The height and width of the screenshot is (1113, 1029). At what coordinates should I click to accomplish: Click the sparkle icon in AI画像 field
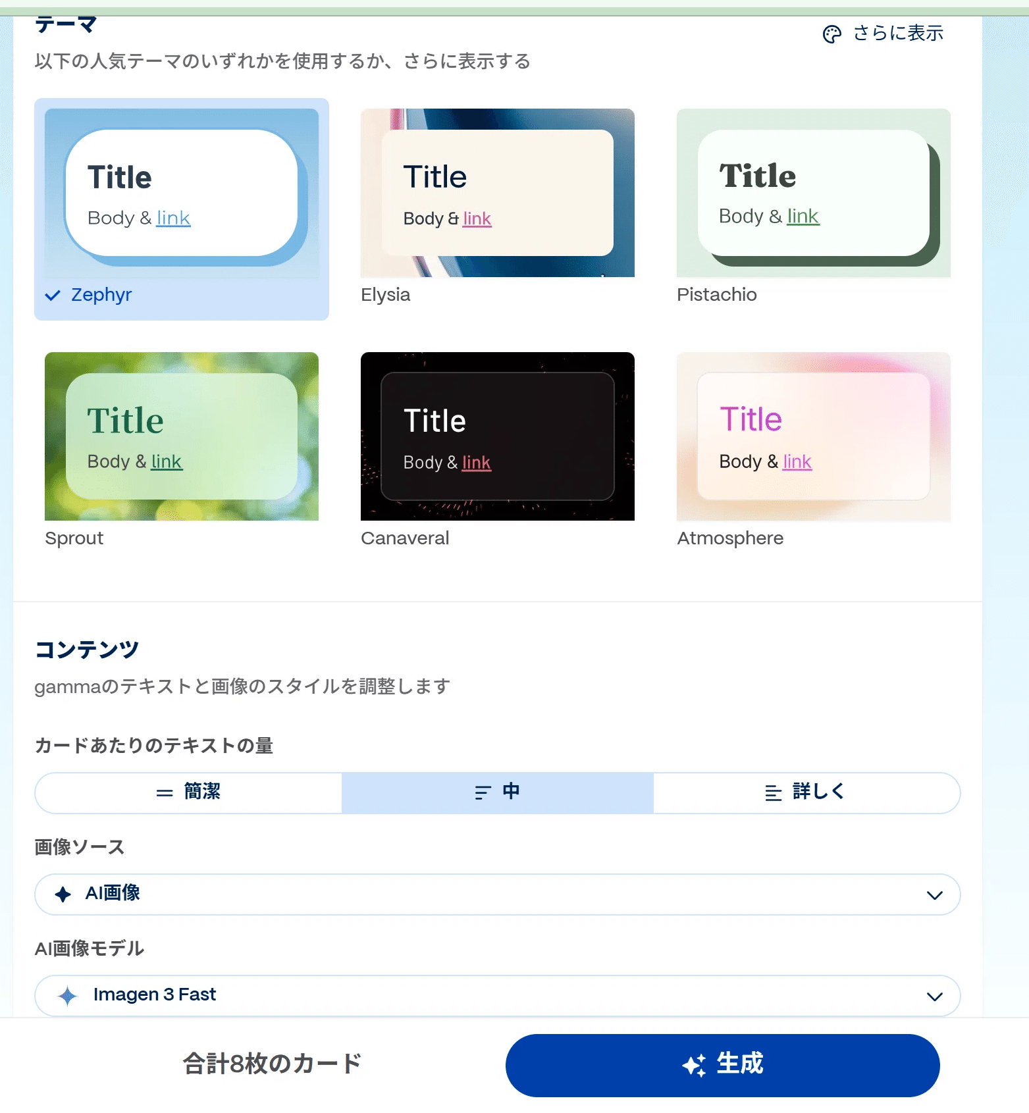63,894
